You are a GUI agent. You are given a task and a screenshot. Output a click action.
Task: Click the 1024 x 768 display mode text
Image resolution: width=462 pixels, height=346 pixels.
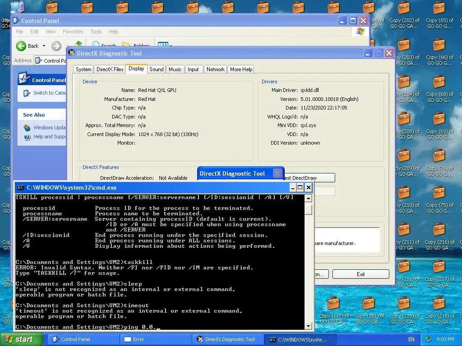(x=168, y=134)
